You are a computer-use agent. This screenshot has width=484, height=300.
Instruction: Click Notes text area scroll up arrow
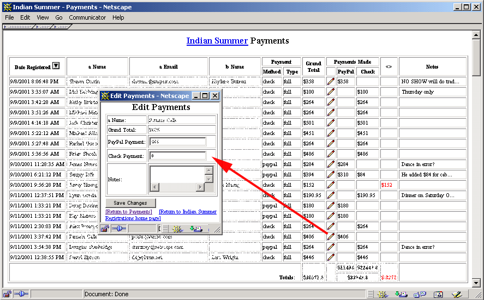click(209, 170)
